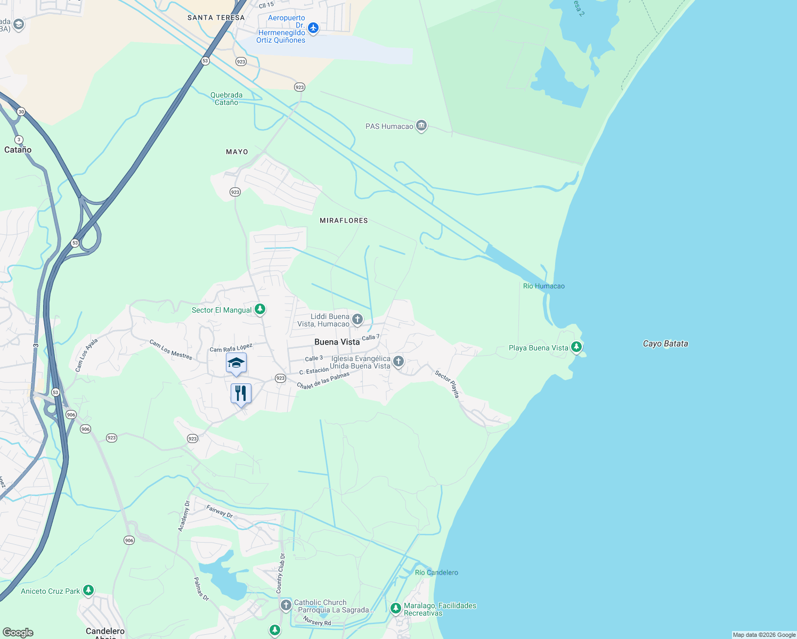Open the Playa Buena Vista park pin
This screenshot has width=797, height=639.
pyautogui.click(x=576, y=347)
